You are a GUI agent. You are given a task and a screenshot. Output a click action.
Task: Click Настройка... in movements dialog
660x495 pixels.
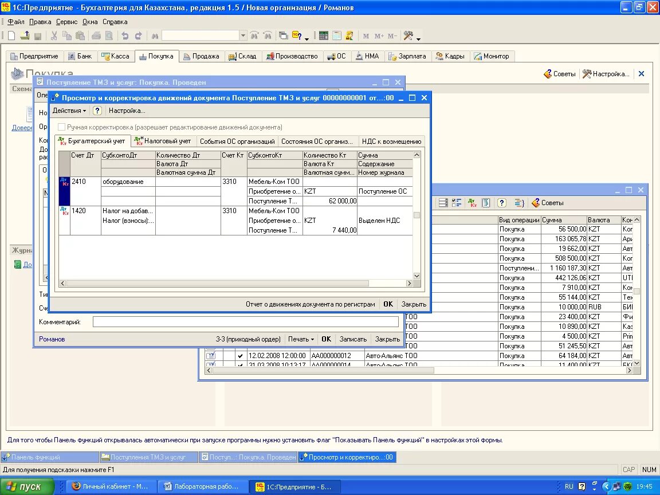pyautogui.click(x=127, y=111)
